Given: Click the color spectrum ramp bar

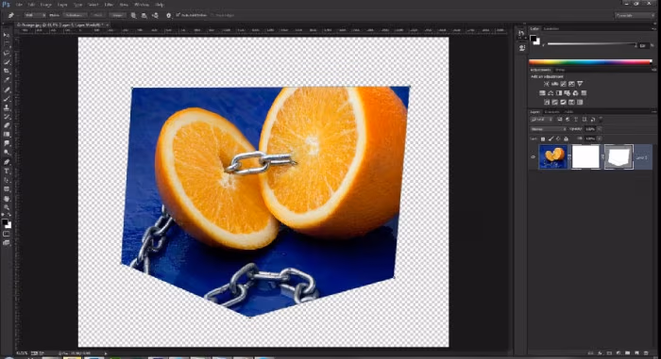Looking at the screenshot, I should coord(590,62).
